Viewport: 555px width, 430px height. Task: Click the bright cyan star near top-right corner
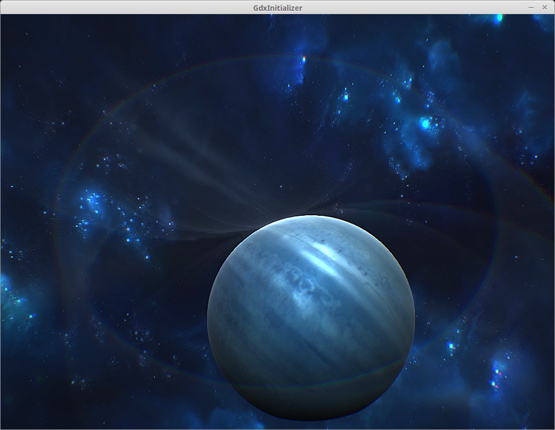(499, 18)
